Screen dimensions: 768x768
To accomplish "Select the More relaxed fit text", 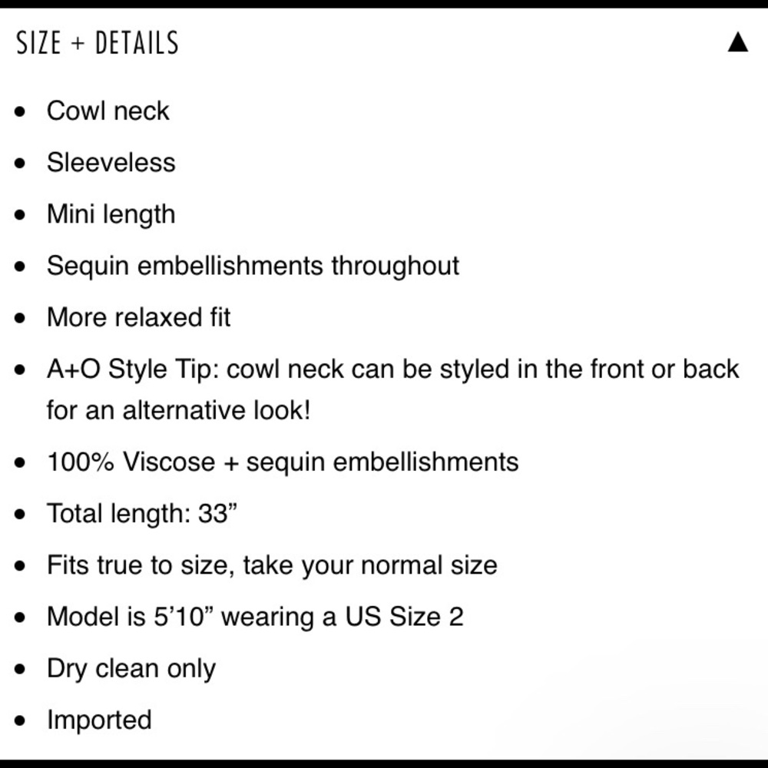I will point(138,317).
